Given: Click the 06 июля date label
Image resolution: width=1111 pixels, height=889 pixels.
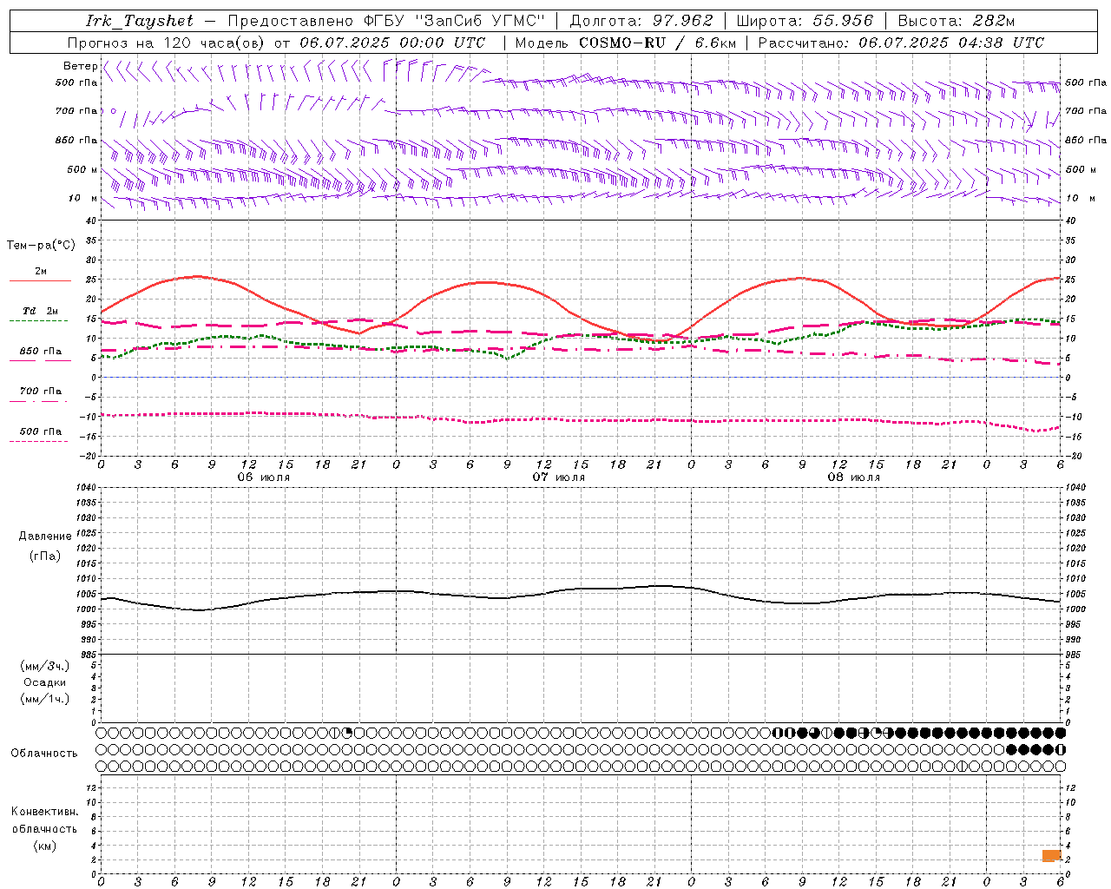Looking at the screenshot, I should 264,477.
